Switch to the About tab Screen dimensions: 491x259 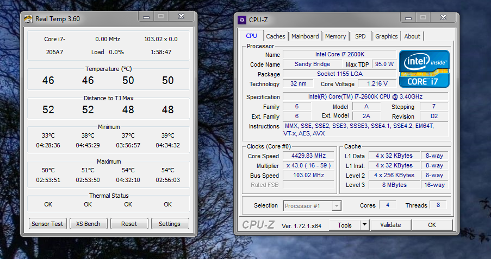coord(412,36)
